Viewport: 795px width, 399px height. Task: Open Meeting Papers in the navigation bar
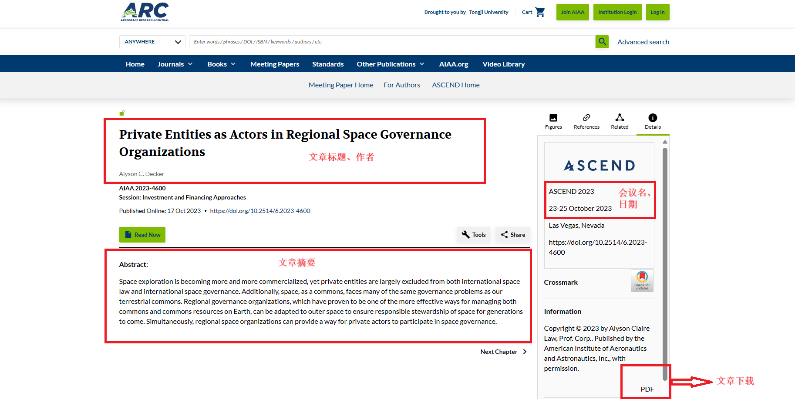click(x=275, y=64)
